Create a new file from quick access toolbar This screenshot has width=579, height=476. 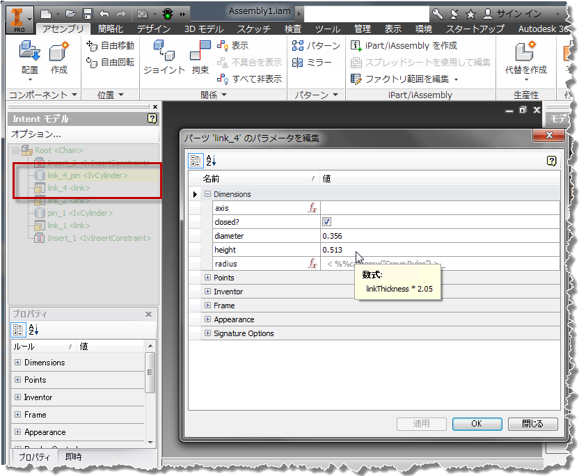click(x=46, y=15)
